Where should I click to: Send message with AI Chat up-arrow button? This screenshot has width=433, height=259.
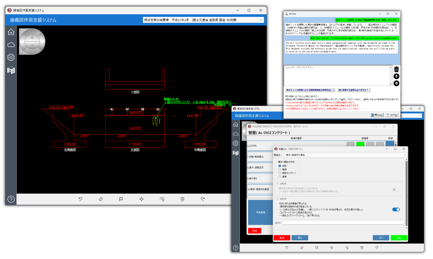point(396,83)
